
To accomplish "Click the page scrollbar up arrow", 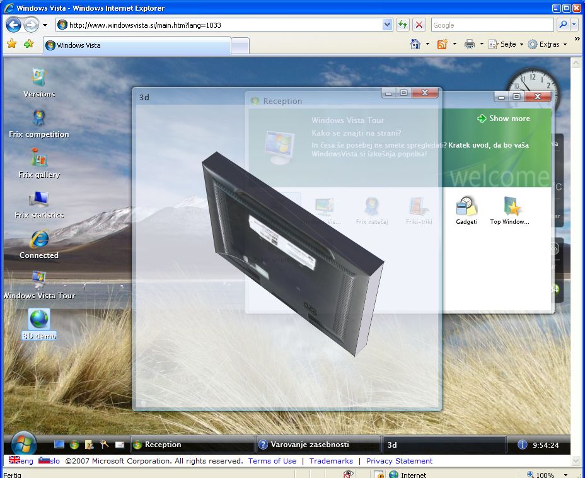I will 576,62.
